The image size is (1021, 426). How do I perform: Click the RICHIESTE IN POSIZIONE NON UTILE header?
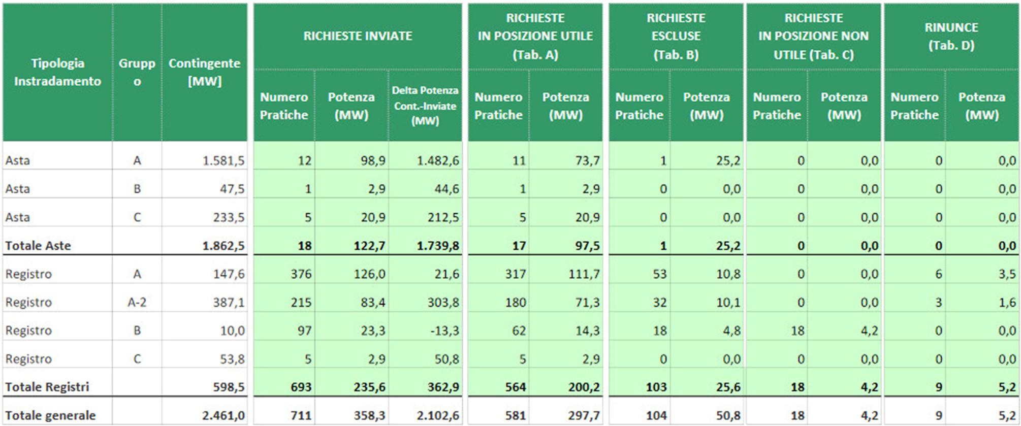point(813,36)
